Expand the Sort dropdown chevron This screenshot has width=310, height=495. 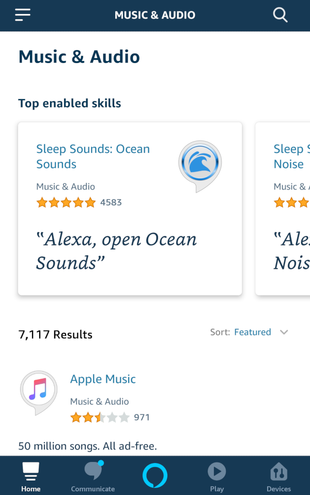click(284, 332)
